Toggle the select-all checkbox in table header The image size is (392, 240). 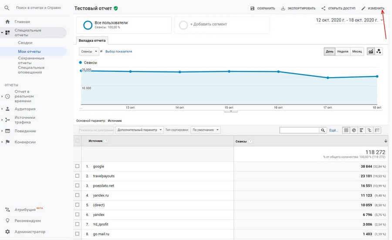pos(78,141)
